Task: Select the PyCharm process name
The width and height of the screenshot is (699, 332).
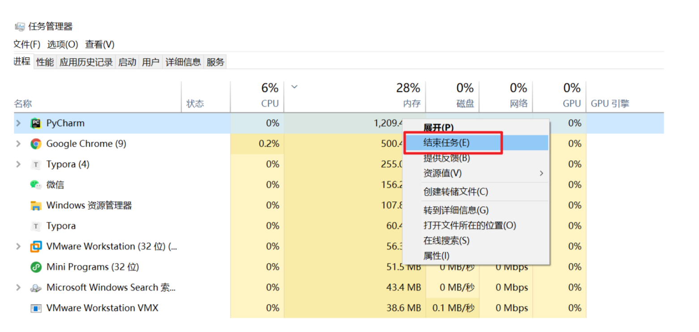Action: click(65, 123)
